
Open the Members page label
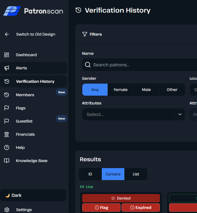25,95
